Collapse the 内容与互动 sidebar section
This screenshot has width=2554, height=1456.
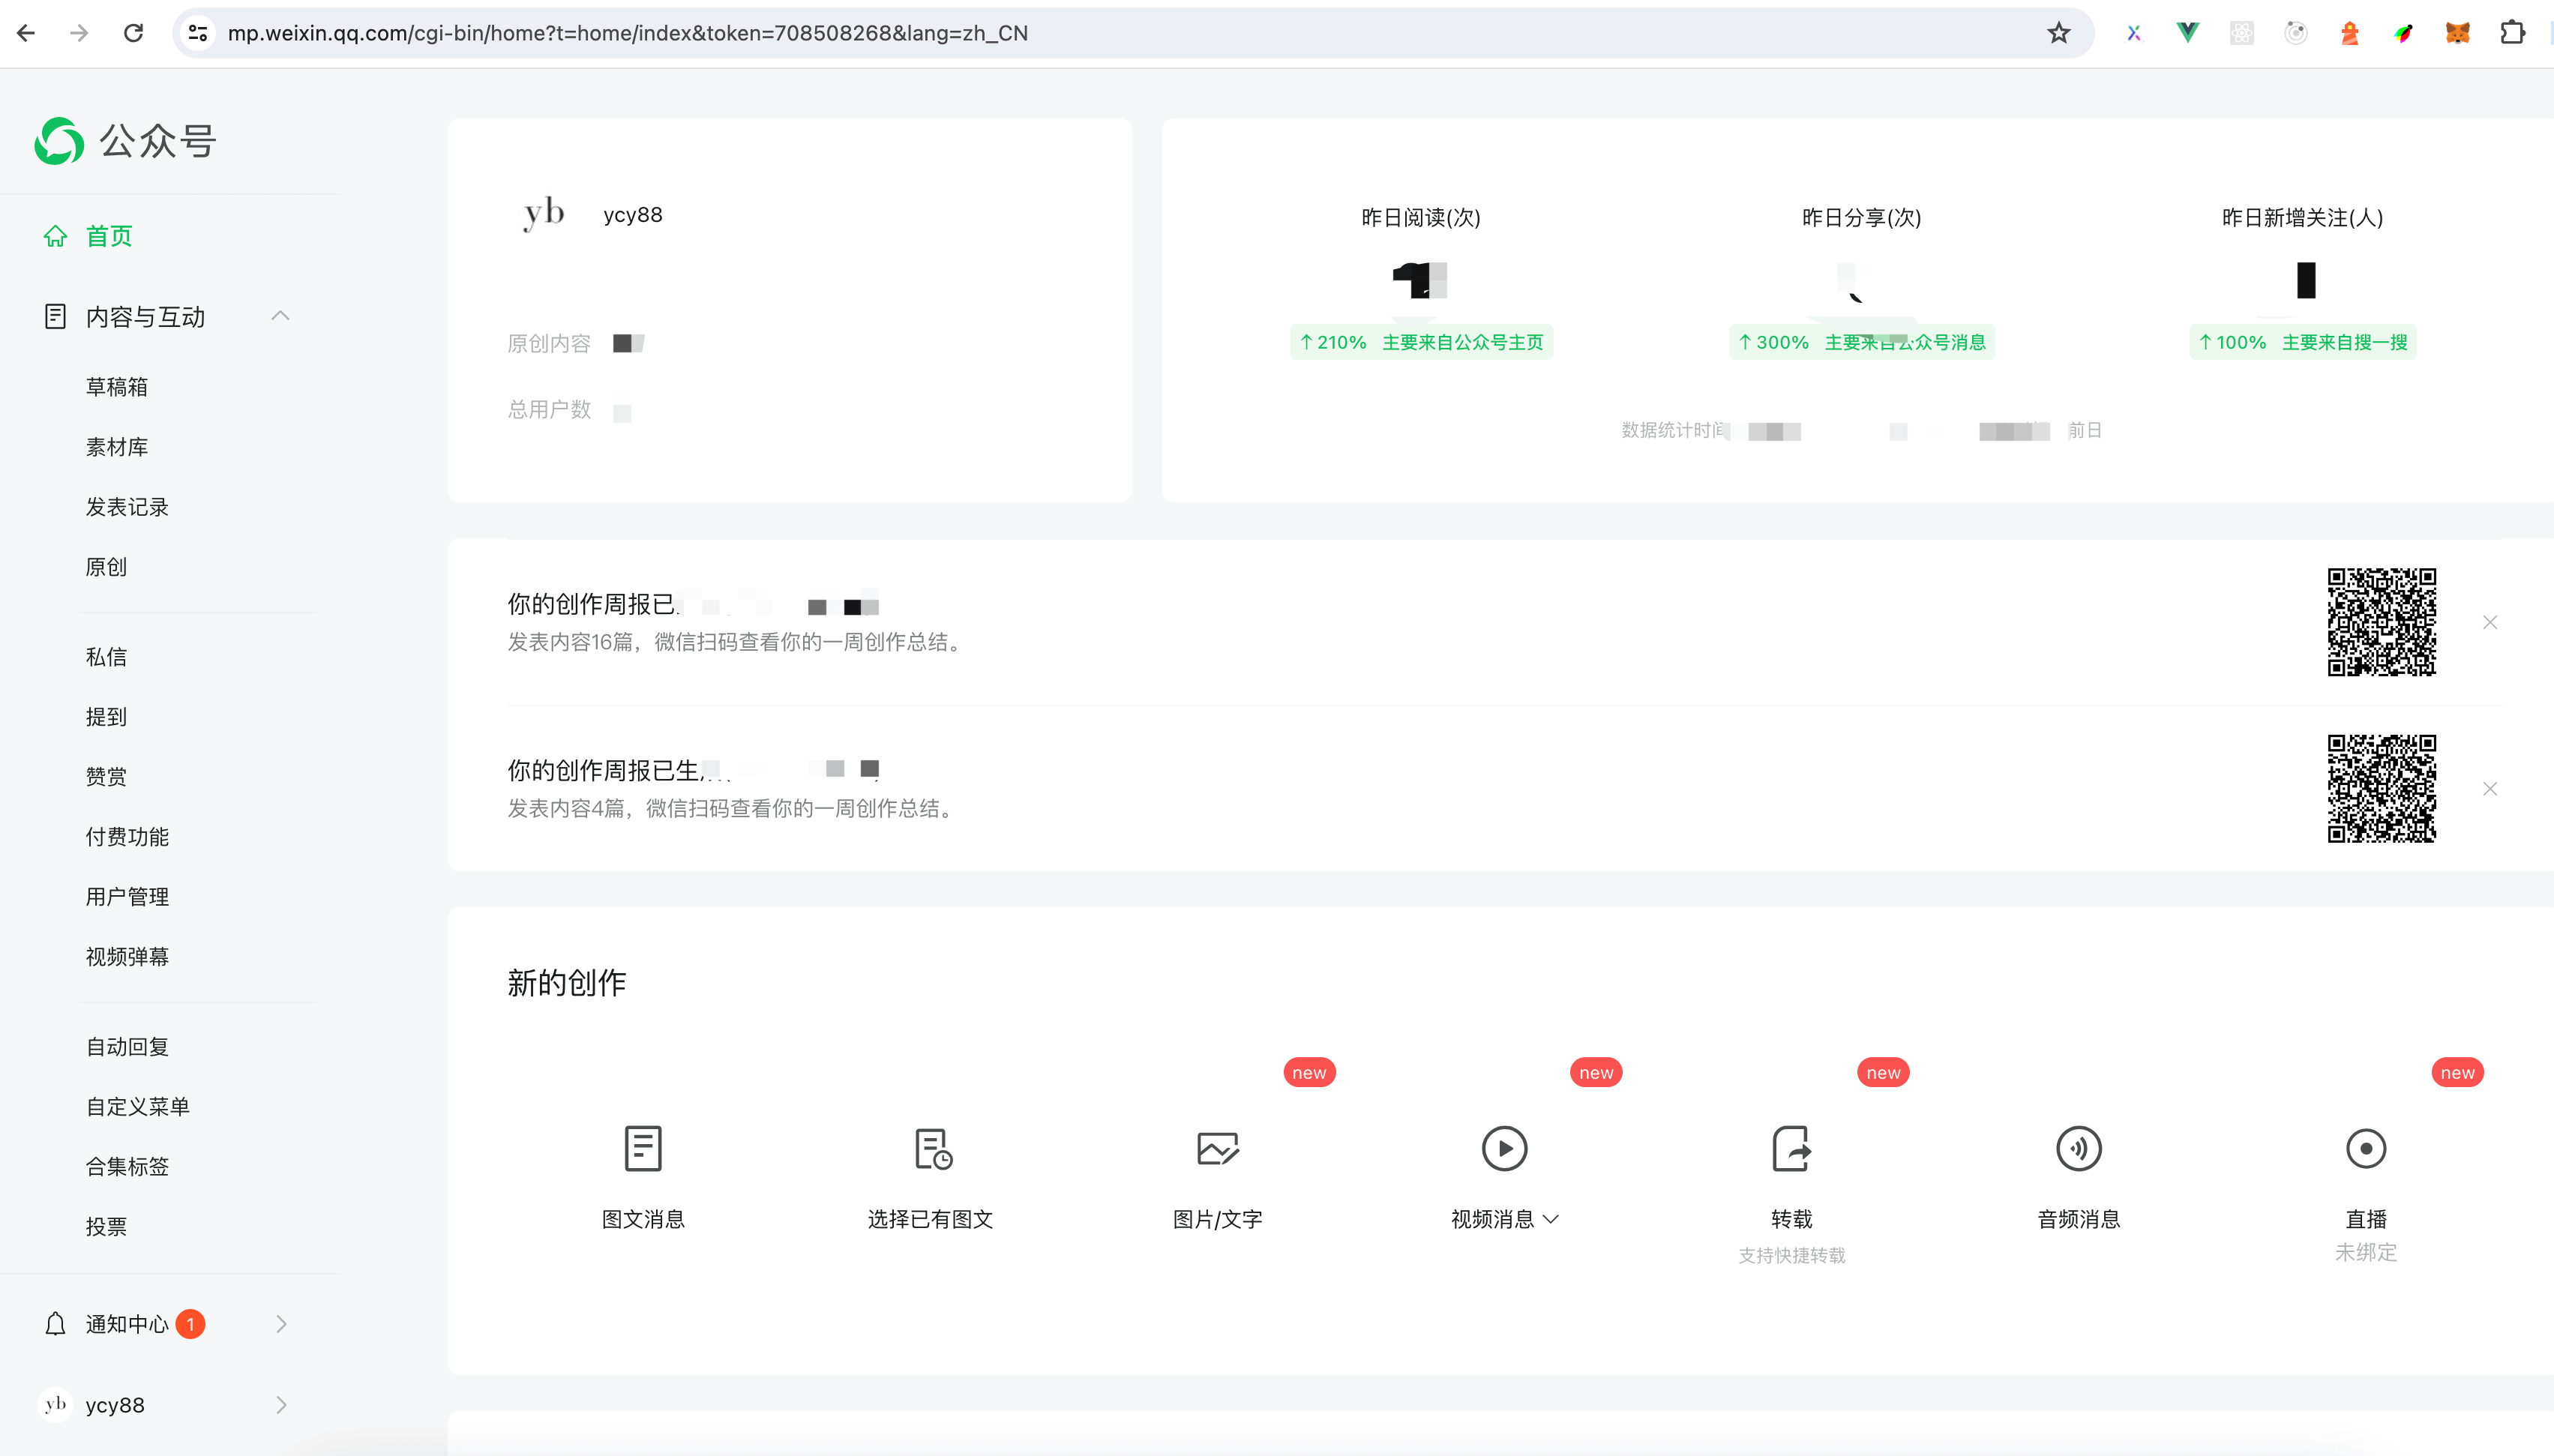tap(280, 316)
